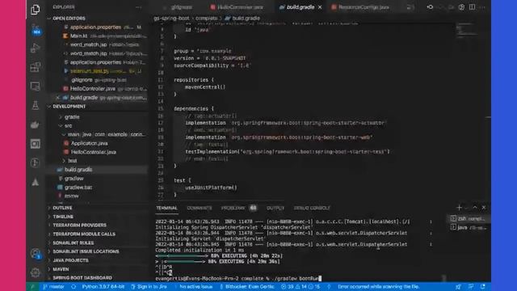Select the java terminal instance
517x291 pixels.
468,228
